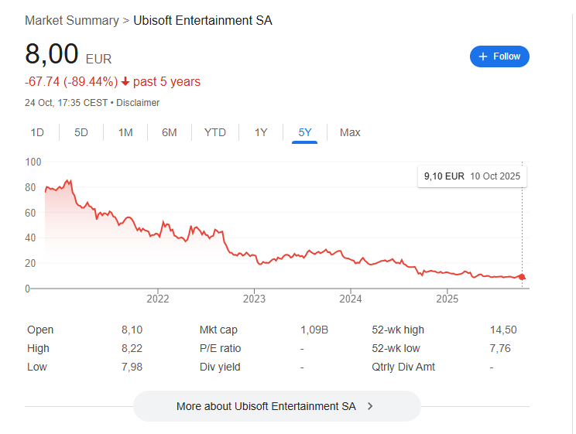Switch chart to YTD range
576x434 pixels.
(215, 132)
